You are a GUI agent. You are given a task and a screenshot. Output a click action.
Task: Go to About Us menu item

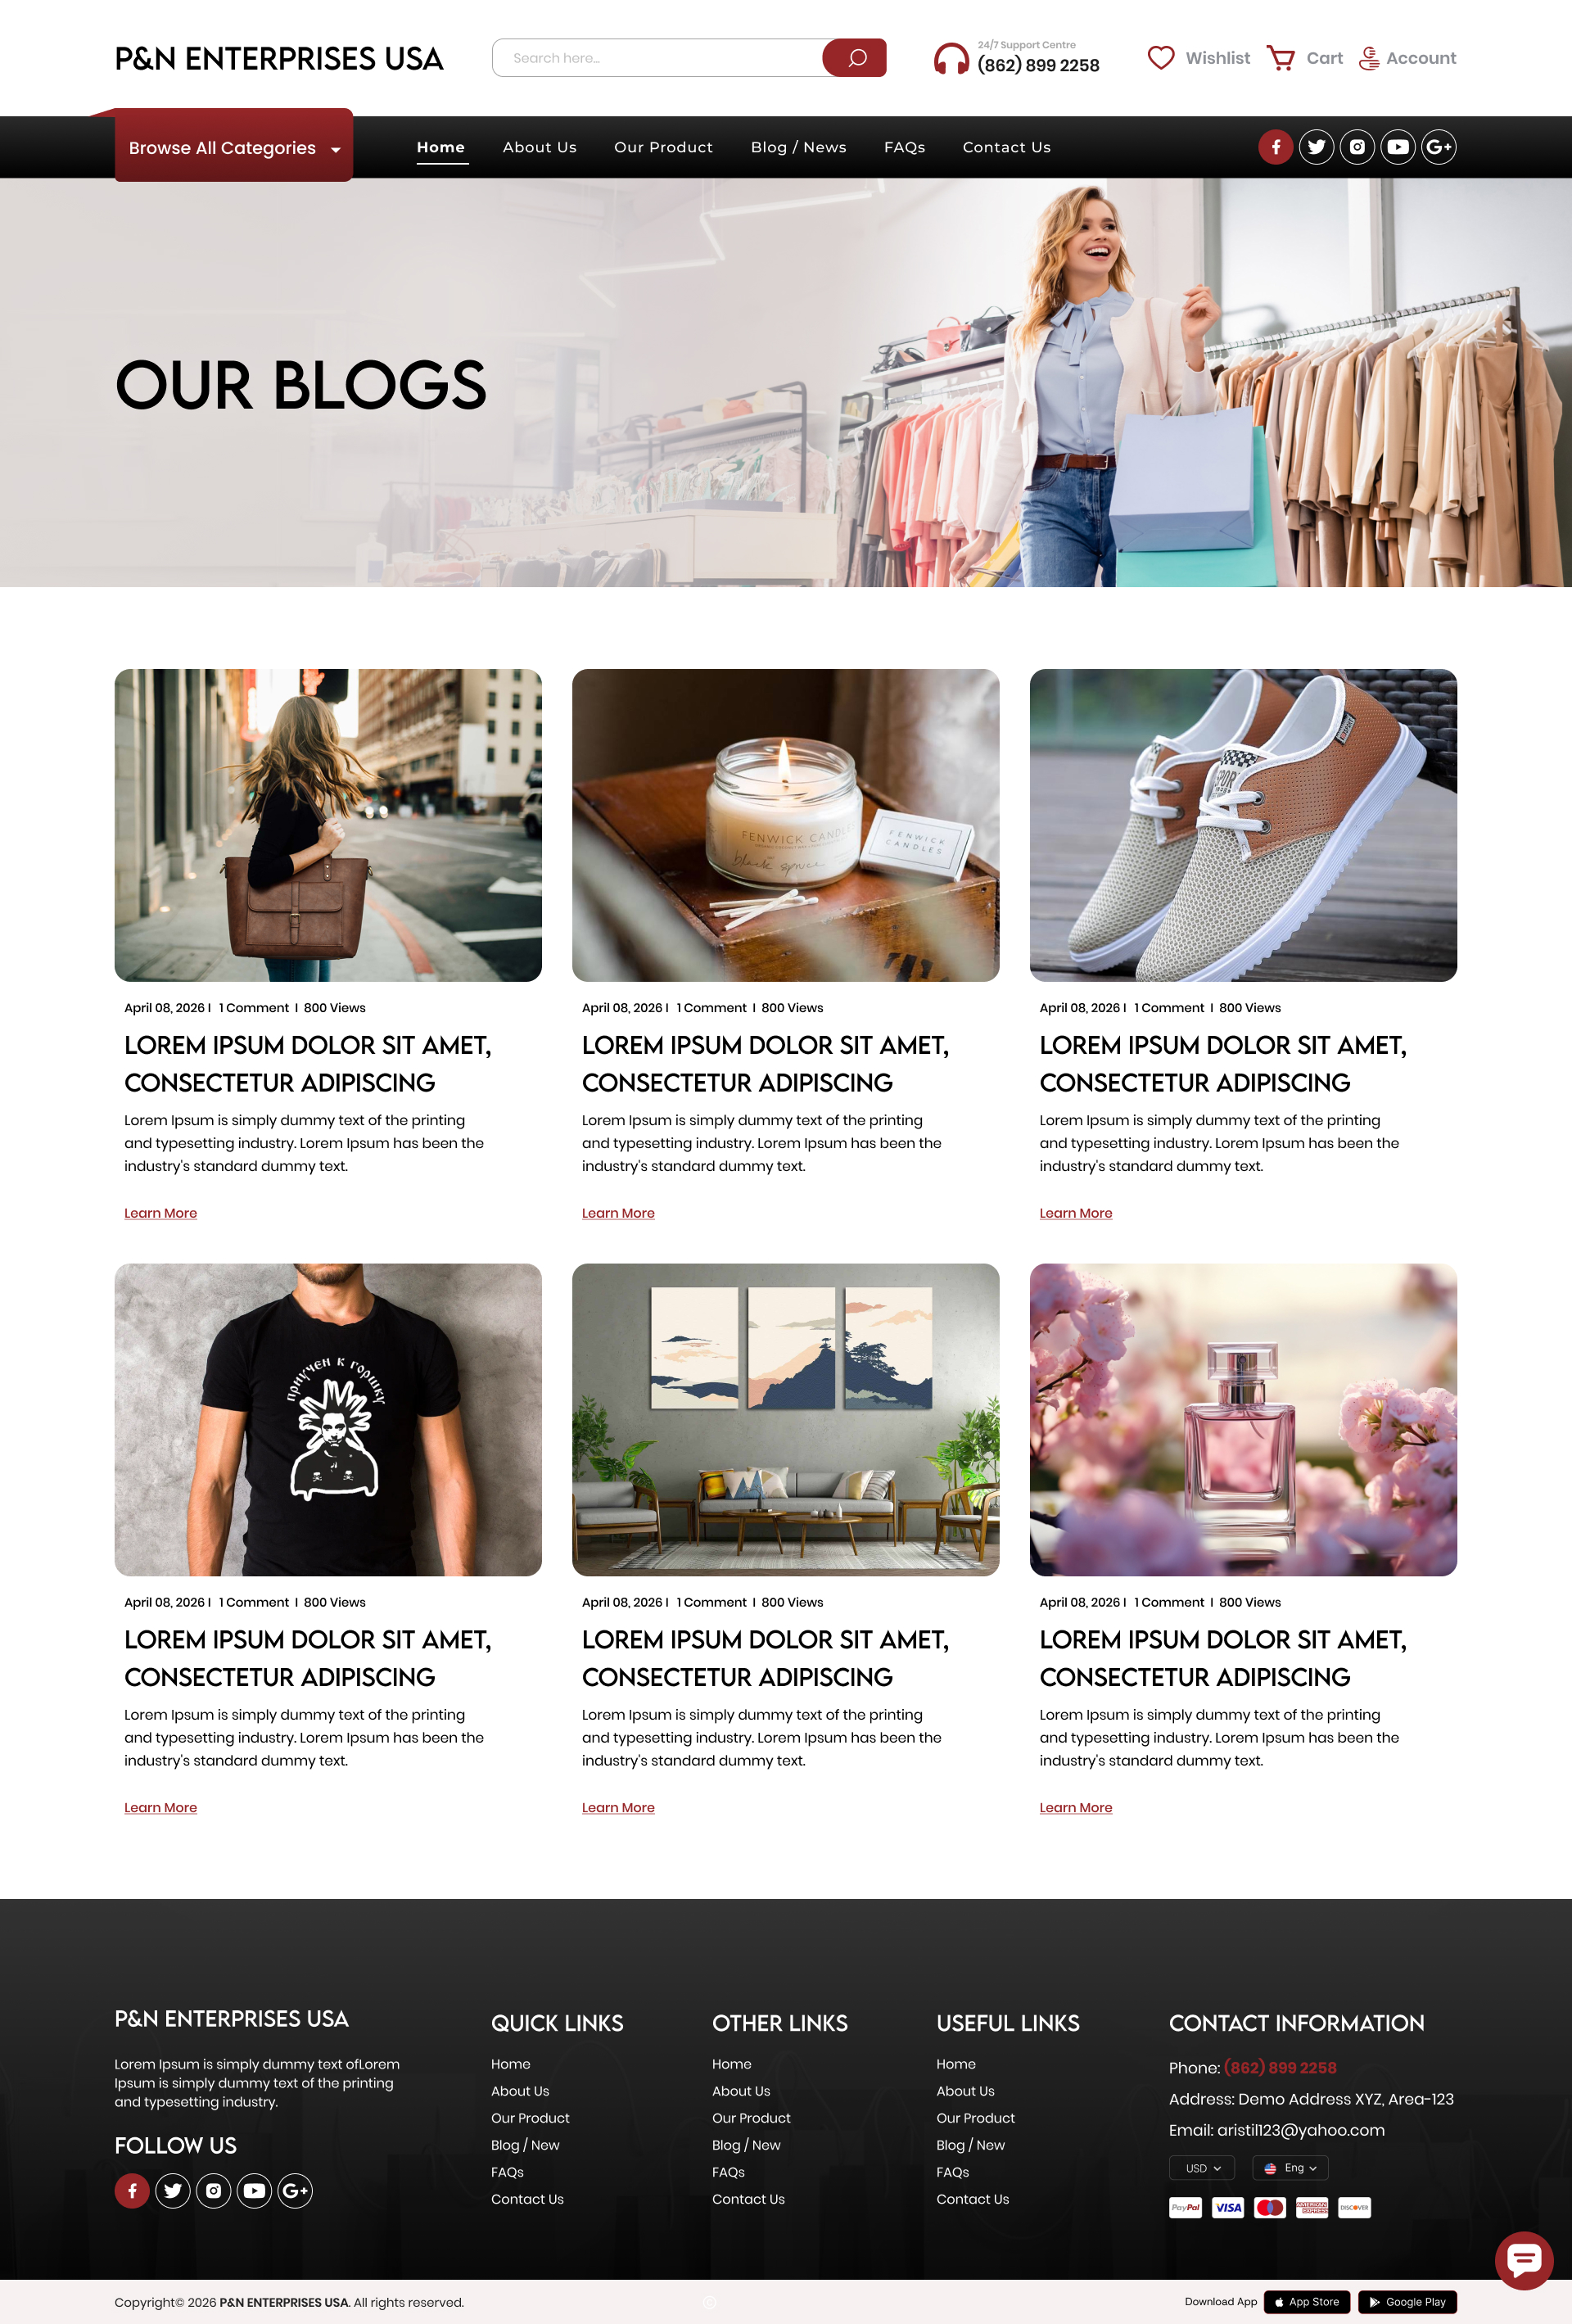click(x=540, y=147)
